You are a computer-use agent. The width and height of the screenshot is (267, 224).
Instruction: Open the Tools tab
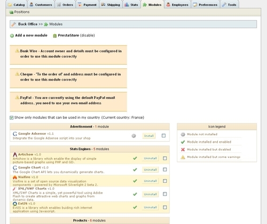pos(230,5)
